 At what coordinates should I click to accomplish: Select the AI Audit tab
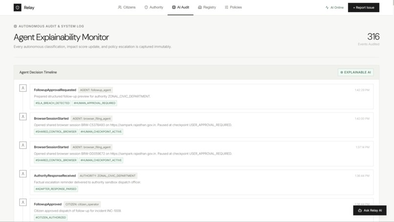[x=180, y=7]
